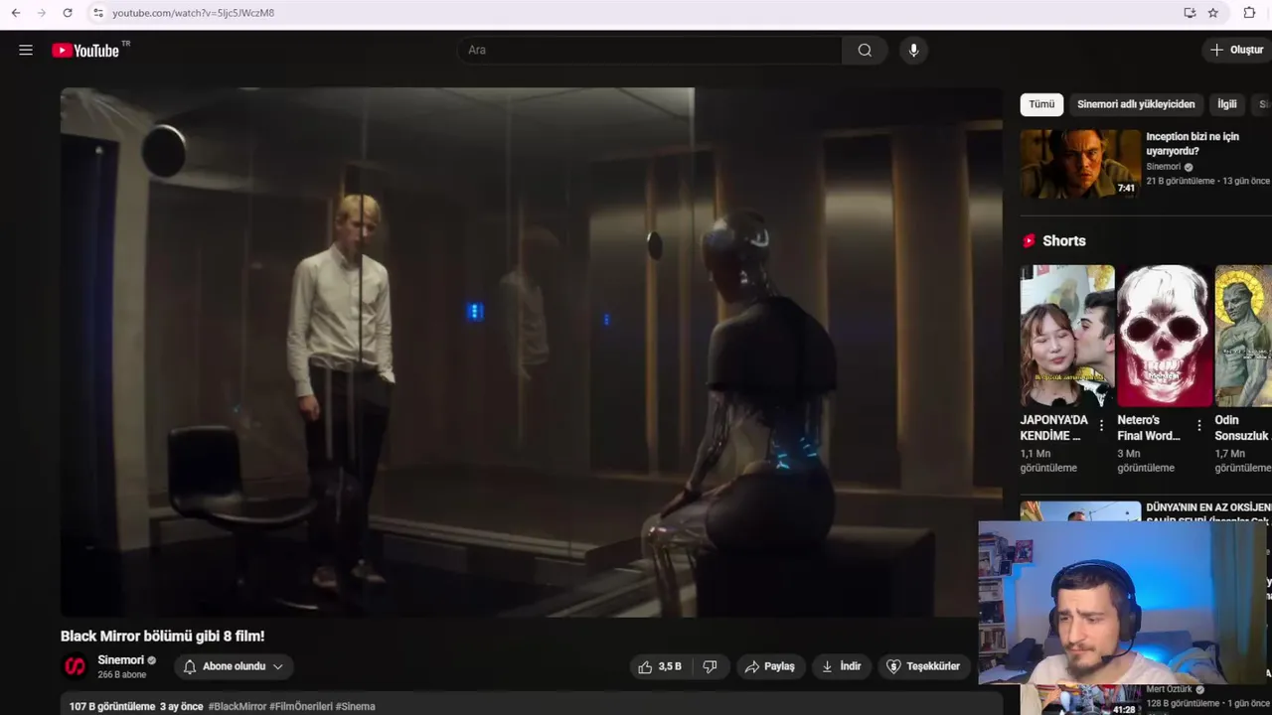Viewport: 1272px width, 715px height.
Task: Download the video with İndir
Action: [841, 666]
